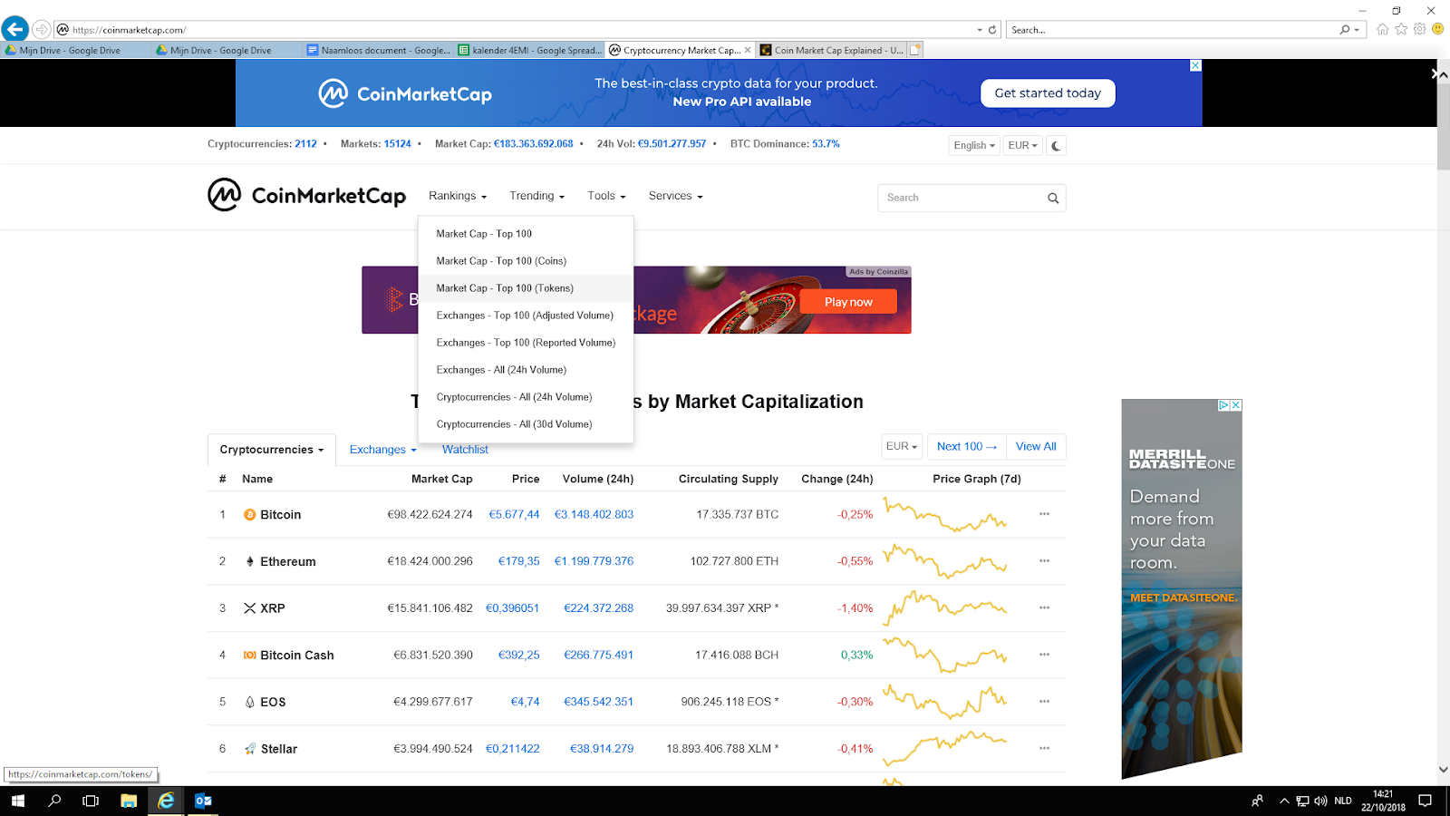The height and width of the screenshot is (816, 1450).
Task: Expand the Trending menu
Action: 536,196
